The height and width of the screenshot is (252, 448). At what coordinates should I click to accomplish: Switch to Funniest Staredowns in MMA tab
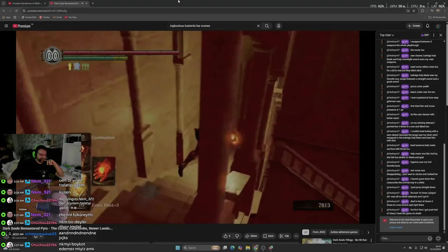(26, 3)
